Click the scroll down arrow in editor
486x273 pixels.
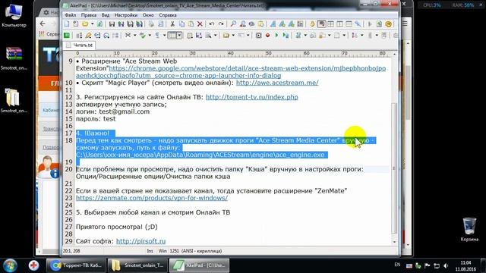click(x=394, y=242)
